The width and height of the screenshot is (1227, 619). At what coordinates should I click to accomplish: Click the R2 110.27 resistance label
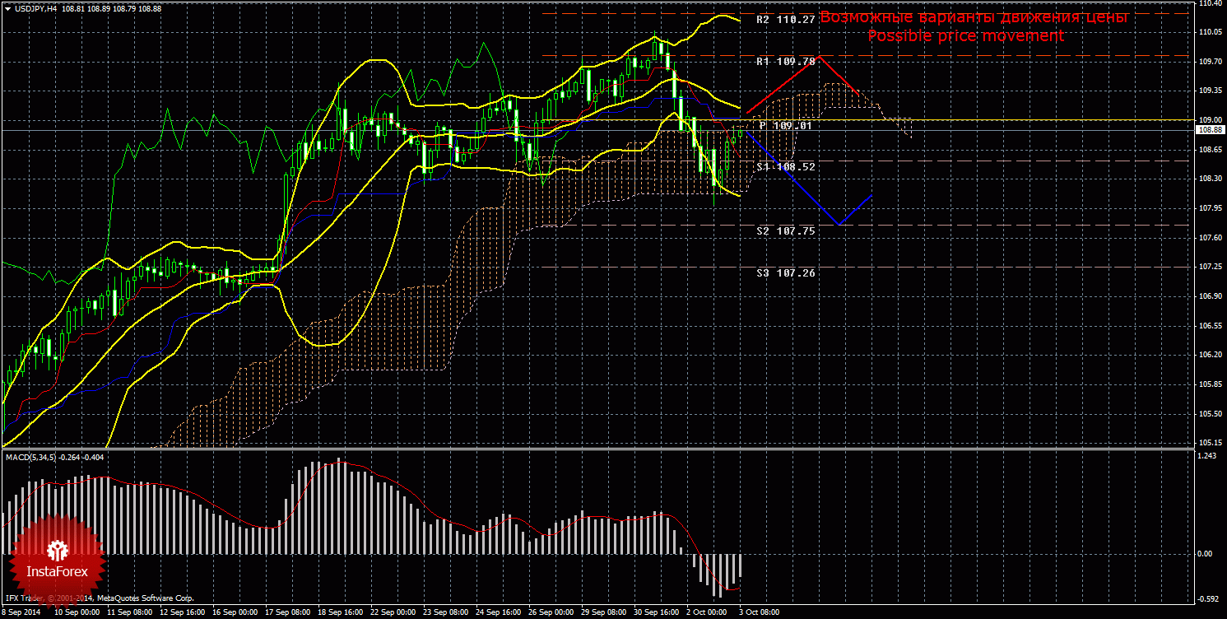[786, 19]
